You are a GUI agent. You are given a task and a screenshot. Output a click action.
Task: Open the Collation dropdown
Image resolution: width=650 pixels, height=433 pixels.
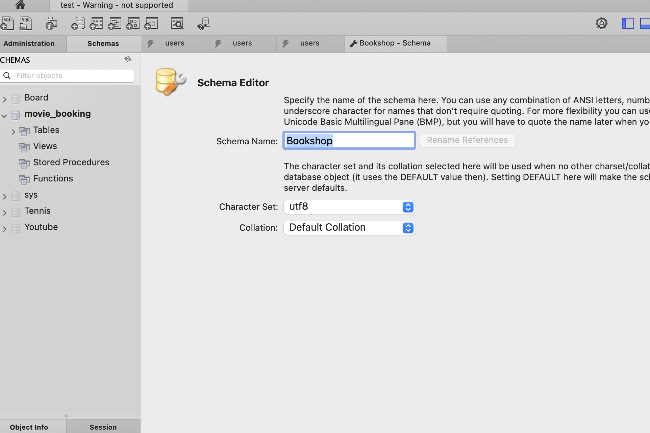[x=349, y=228]
